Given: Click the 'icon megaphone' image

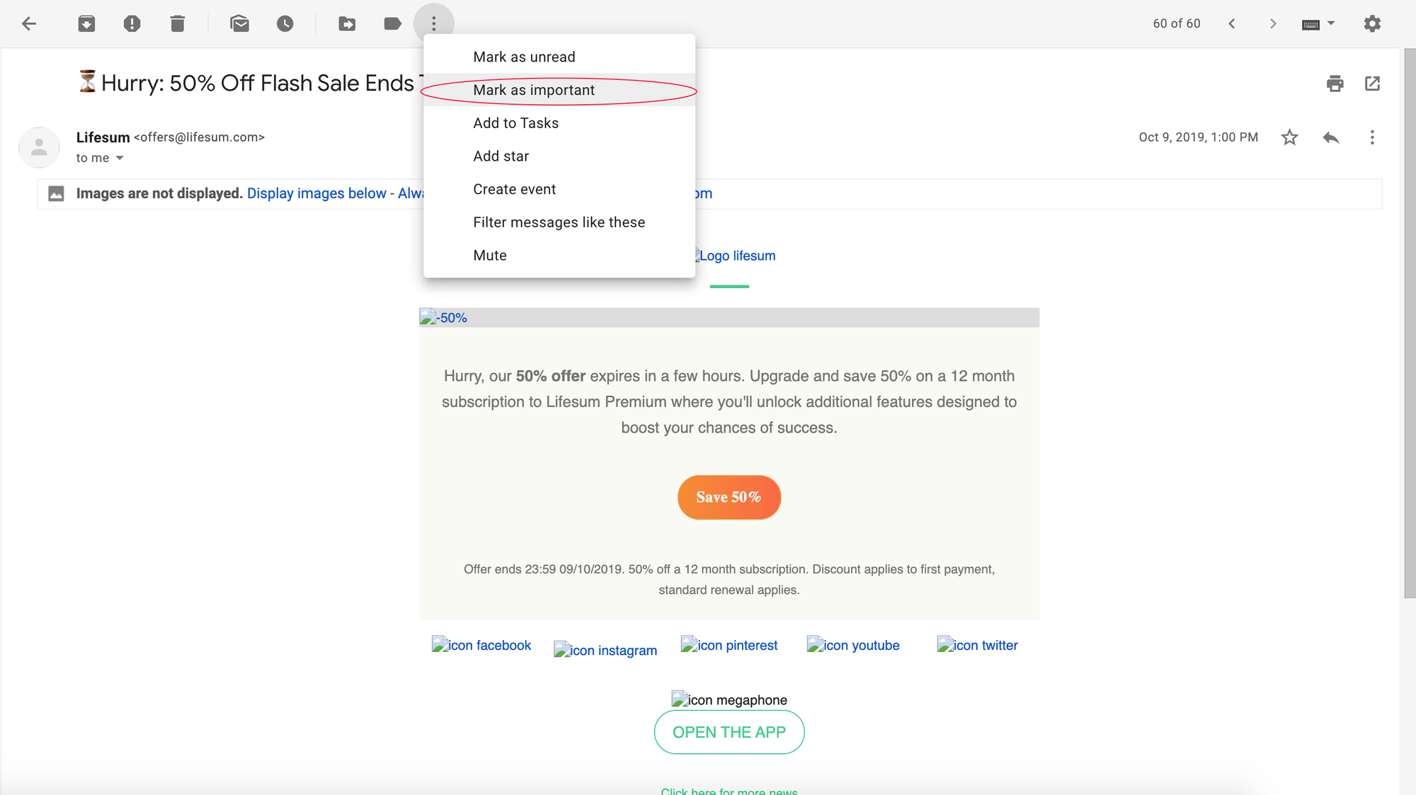Looking at the screenshot, I should [729, 699].
